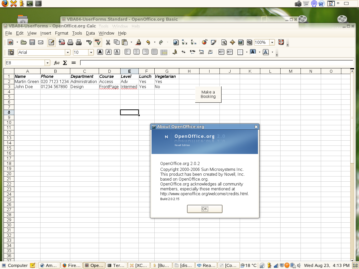Toggle Italic formatting
Screen dimensions: 359x269
108,52
